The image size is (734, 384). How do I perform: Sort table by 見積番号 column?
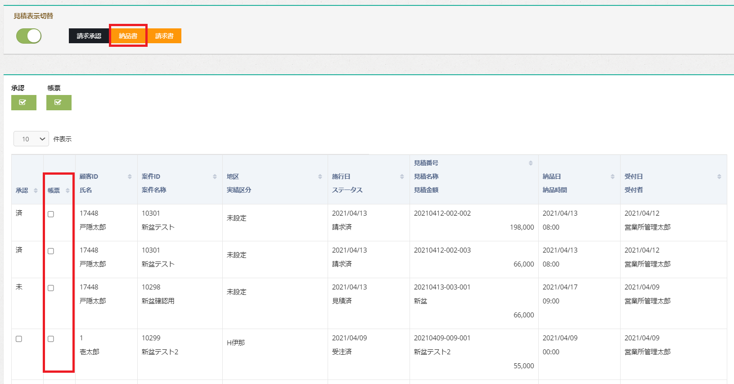point(531,163)
